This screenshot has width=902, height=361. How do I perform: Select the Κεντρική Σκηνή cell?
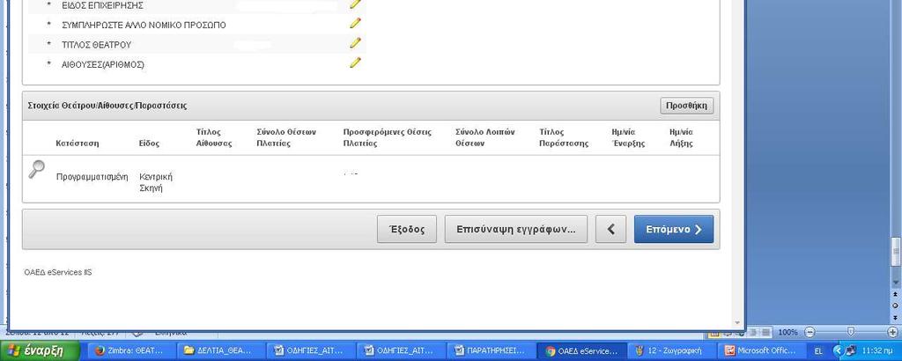[156, 181]
